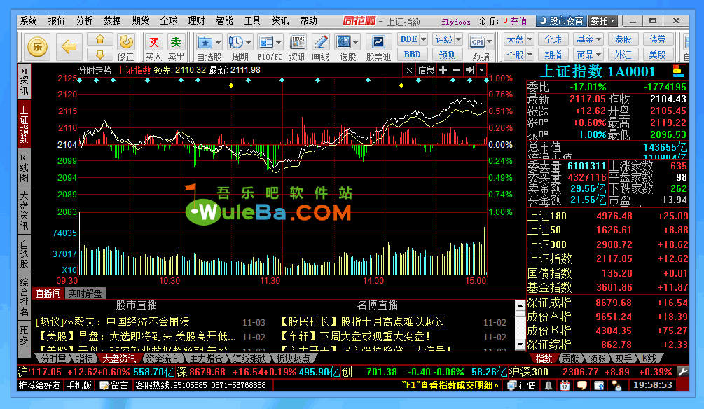Expand the 选股 dropdown arrow
The image size is (704, 409).
(356, 43)
